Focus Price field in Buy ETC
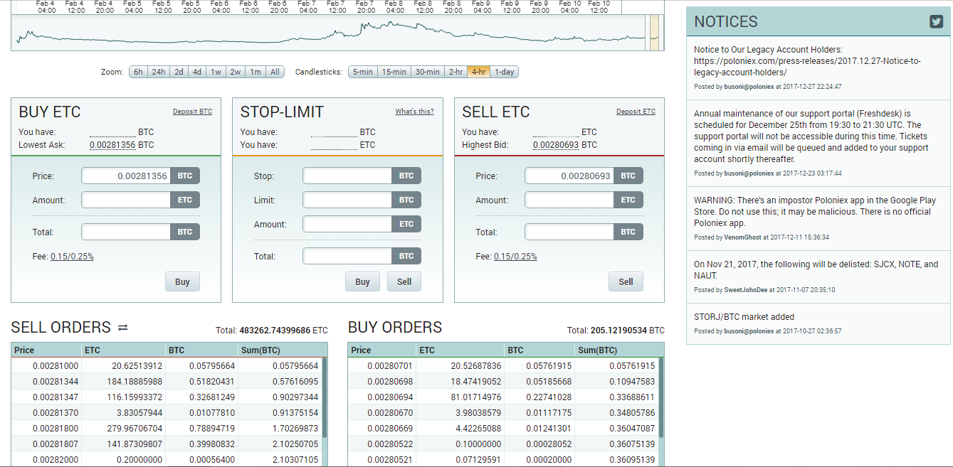953x467 pixels. click(x=126, y=176)
